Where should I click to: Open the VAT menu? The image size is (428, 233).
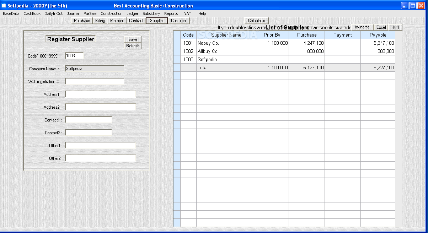point(188,13)
